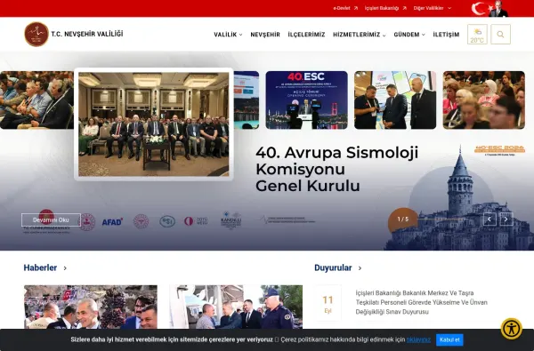This screenshot has width=534, height=351.
Task: Go to next slide arrow
Action: pyautogui.click(x=506, y=219)
